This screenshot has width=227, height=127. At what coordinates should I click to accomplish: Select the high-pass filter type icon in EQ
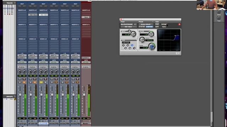click(123, 45)
